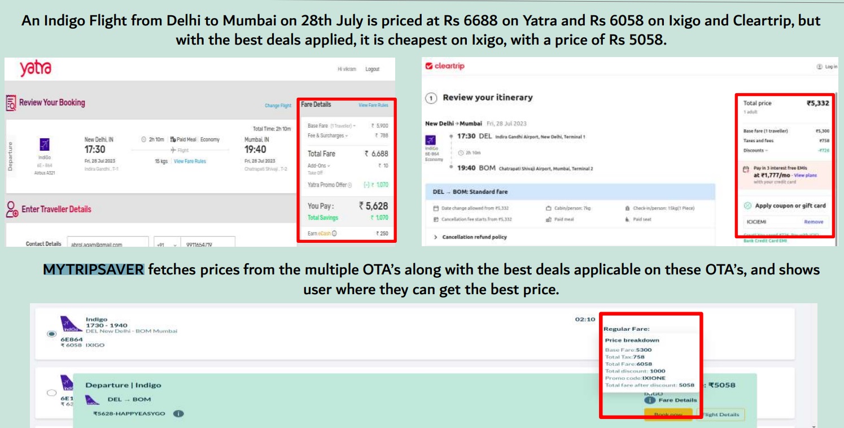Viewport: 844px width, 428px height.
Task: Click the Cleartrip logo
Action: [445, 66]
